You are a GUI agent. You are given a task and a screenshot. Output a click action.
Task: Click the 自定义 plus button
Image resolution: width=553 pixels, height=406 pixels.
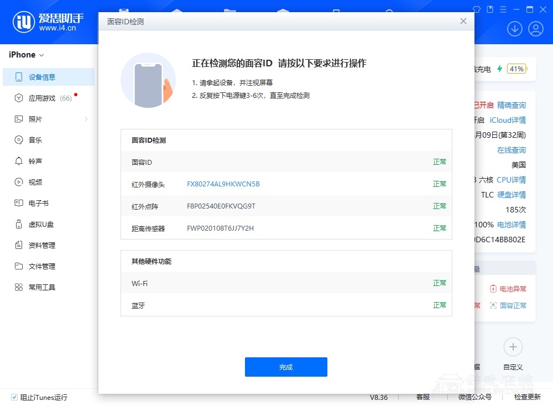tap(513, 347)
